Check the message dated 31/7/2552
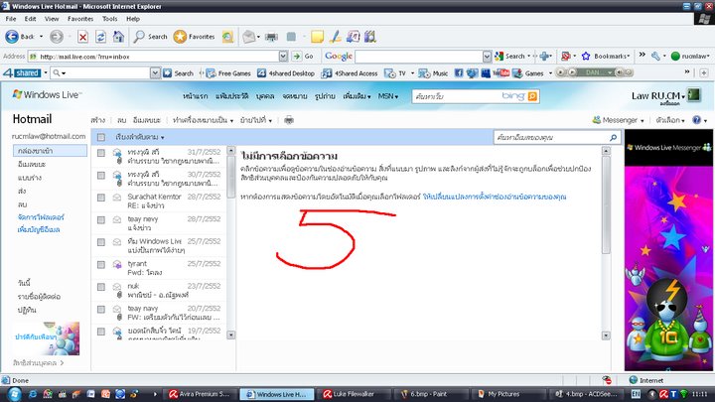 tap(101, 153)
